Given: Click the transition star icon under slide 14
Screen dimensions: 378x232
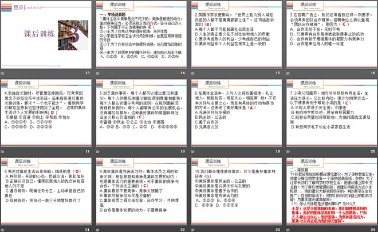Looking at the screenshot, I should (98, 74).
